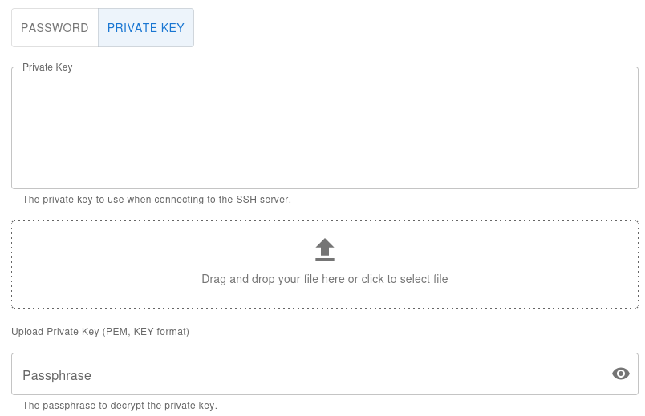Click the word PASSWORD in the tab bar
This screenshot has width=645, height=416.
tap(55, 28)
